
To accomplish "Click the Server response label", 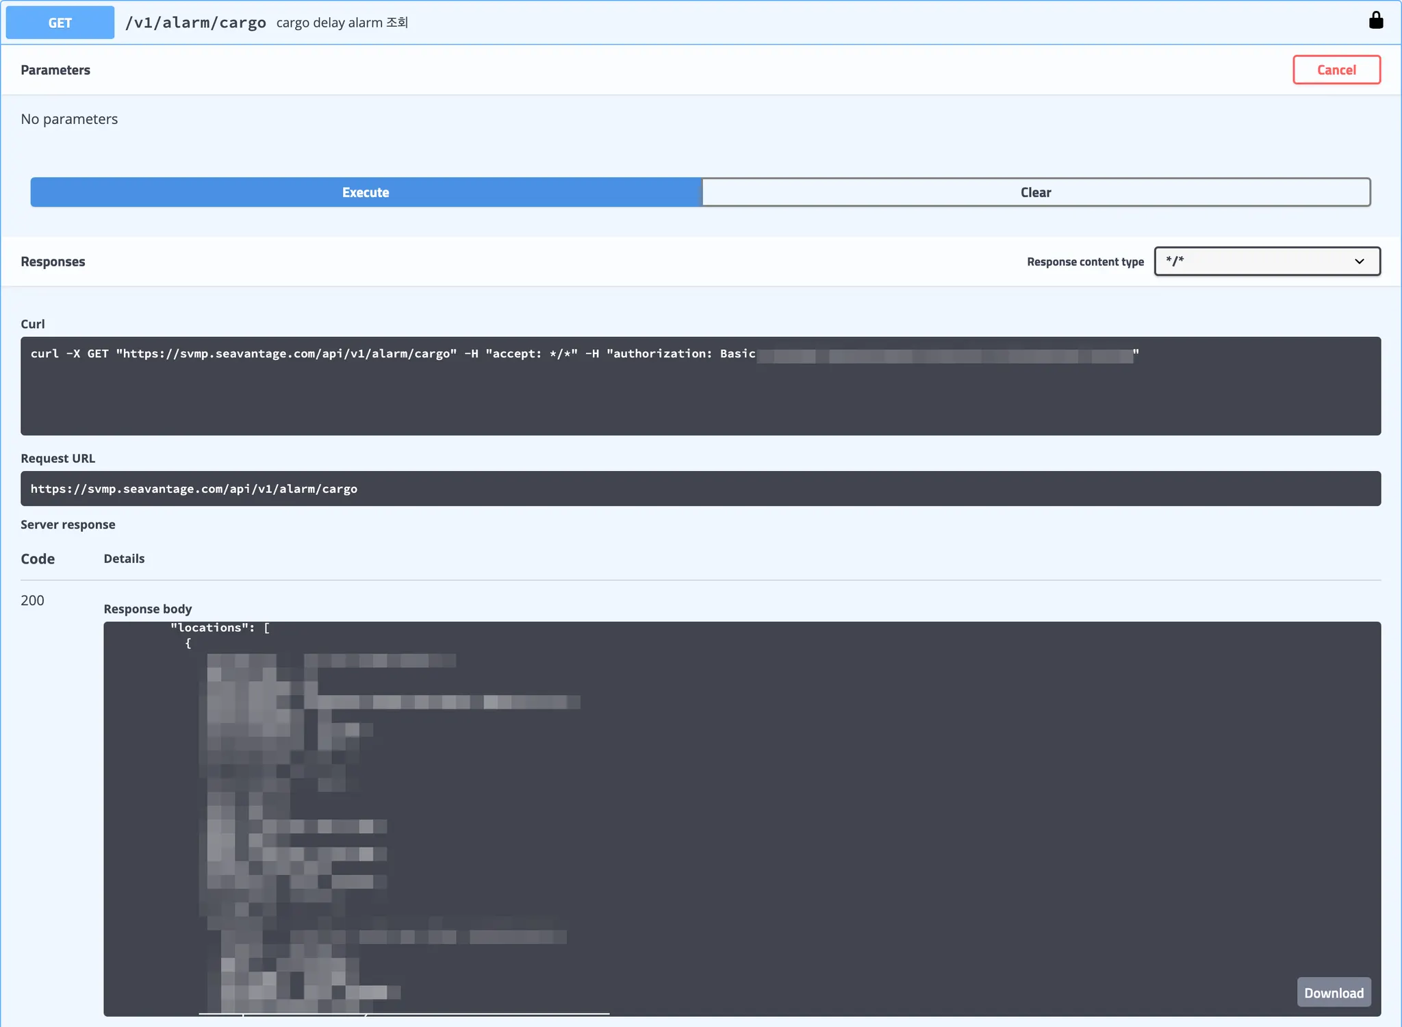I will [68, 524].
